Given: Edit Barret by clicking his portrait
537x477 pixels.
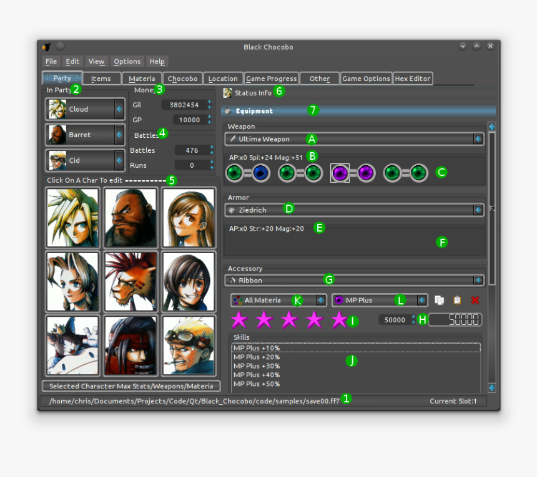Looking at the screenshot, I should coord(131,218).
